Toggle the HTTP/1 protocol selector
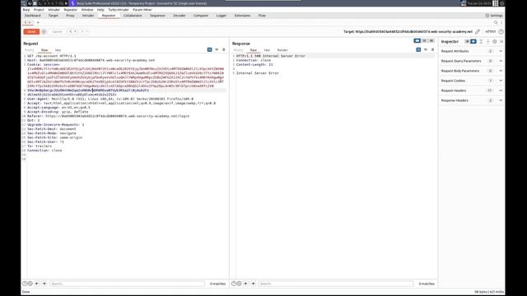 point(491,31)
